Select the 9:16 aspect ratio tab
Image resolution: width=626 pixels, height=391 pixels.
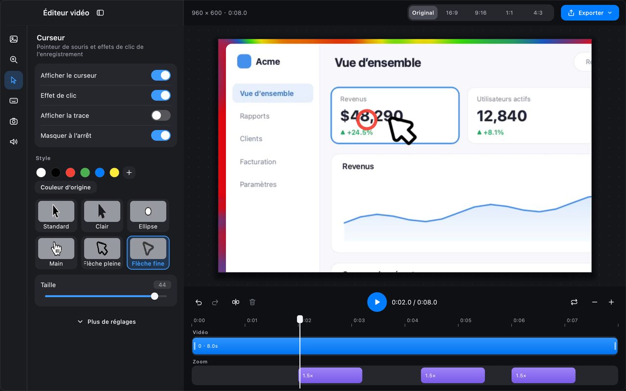click(481, 13)
